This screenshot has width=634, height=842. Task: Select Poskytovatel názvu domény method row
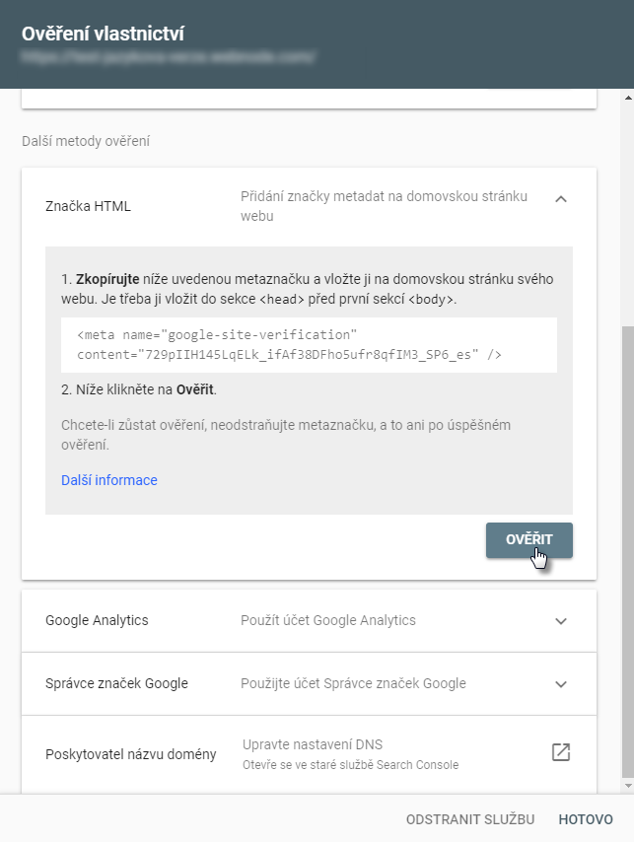[x=130, y=754]
